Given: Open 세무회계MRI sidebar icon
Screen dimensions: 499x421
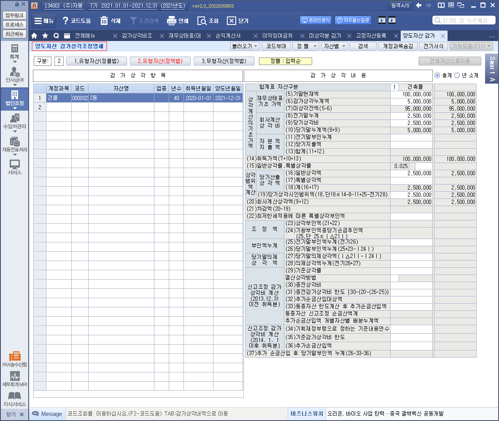Looking at the screenshot, I should pos(15,379).
